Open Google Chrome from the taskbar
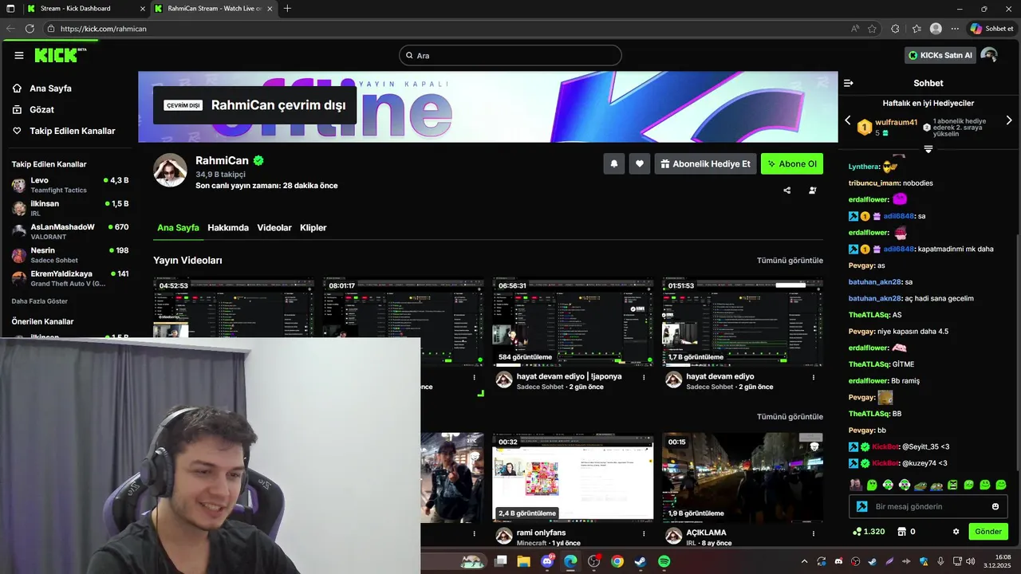The width and height of the screenshot is (1021, 574). pos(617,561)
